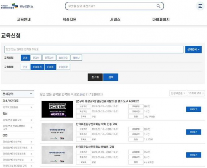Click arrow next to 한의학 건강통계
Image resolution: width=207 pixels, height=168 pixels.
[x=31, y=107]
